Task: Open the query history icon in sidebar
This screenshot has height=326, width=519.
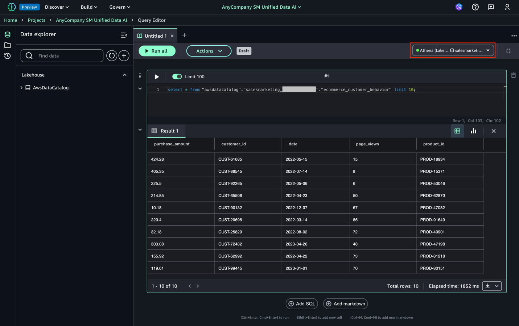Action: pyautogui.click(x=7, y=56)
